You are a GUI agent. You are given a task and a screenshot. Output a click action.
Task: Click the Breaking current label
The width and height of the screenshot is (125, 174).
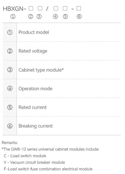click(x=36, y=126)
